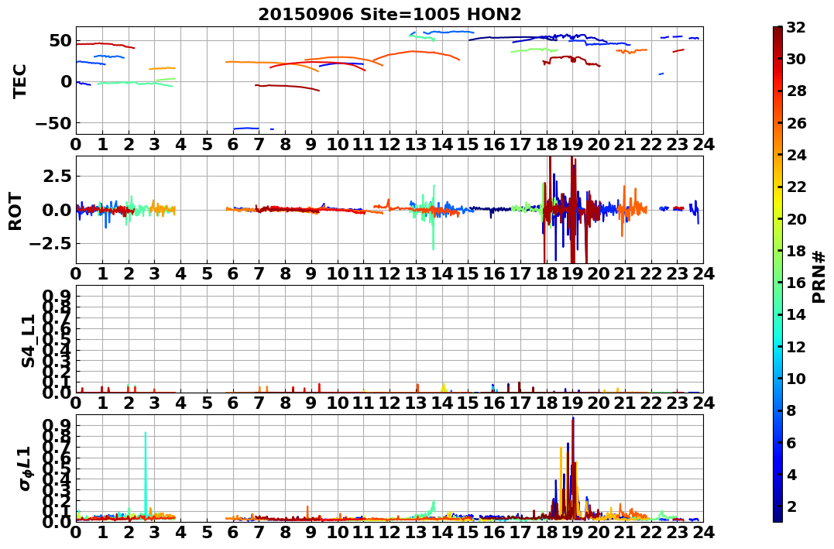Click the green ROT spike near hour 13.7
This screenshot has width=834, height=549.
[434, 217]
